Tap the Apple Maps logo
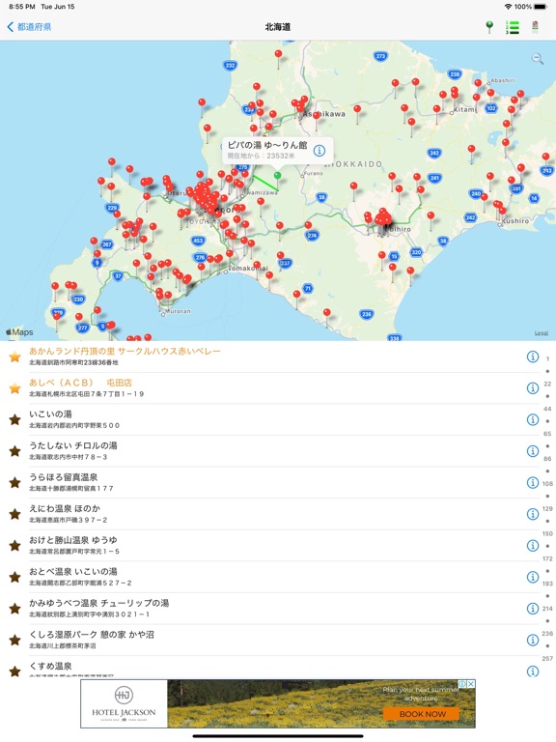This screenshot has width=556, height=742. 19,332
